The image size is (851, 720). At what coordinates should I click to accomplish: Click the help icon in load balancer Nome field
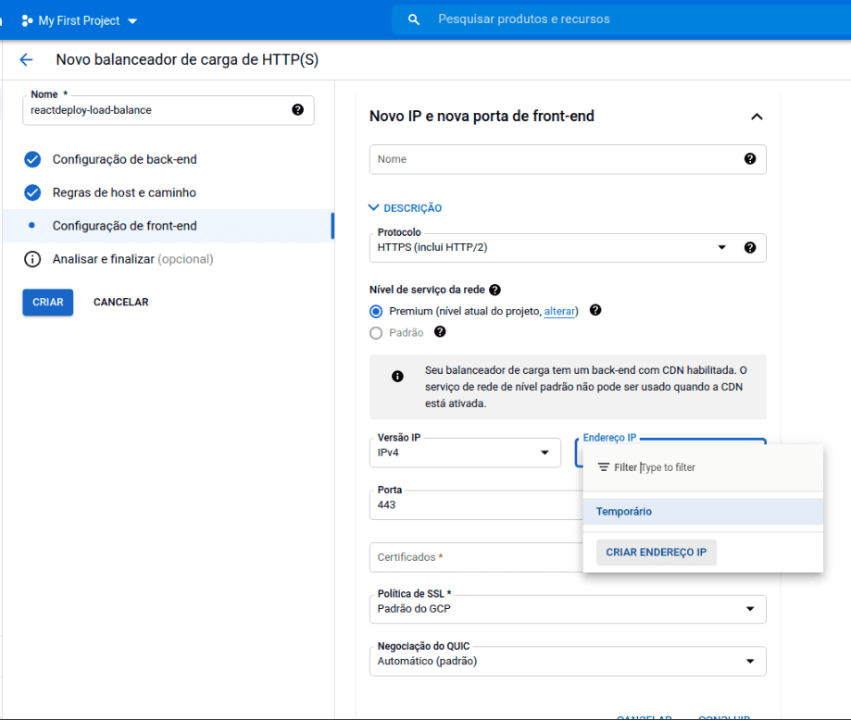coord(297,110)
